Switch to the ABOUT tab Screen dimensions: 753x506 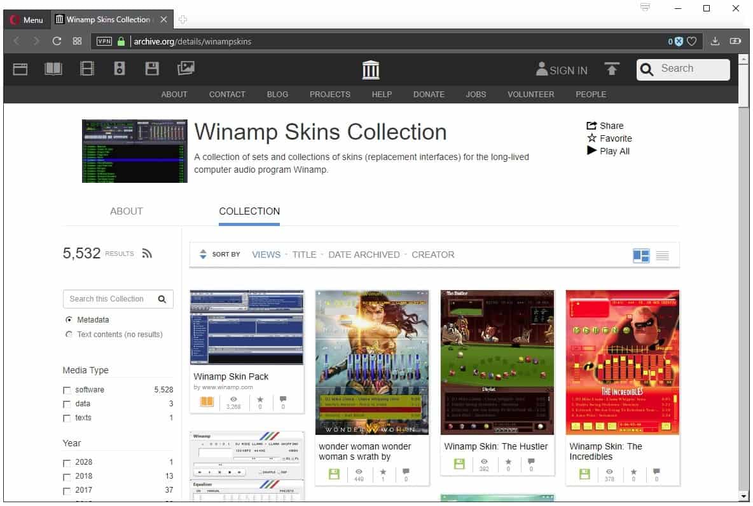(126, 211)
